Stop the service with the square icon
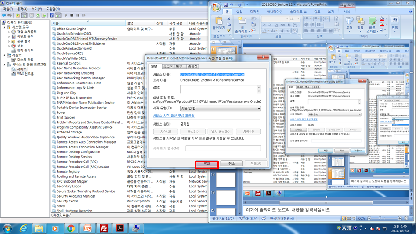The image size is (416, 234). [72, 15]
